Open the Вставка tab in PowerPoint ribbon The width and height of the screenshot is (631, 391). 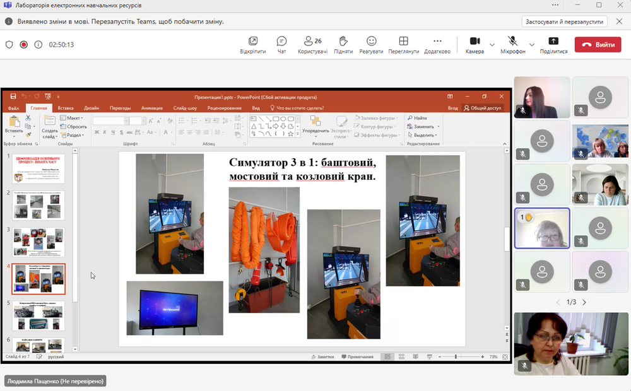click(x=66, y=108)
